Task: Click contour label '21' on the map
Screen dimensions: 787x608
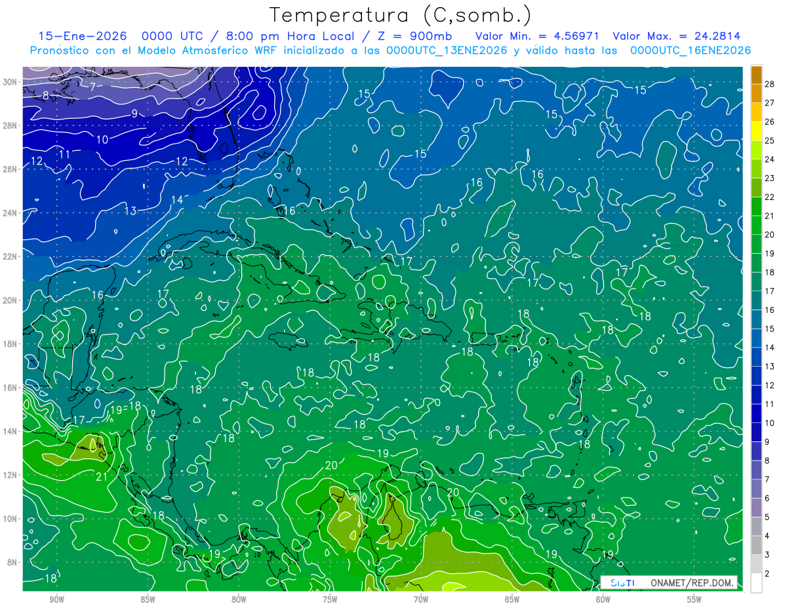Action: 102,477
